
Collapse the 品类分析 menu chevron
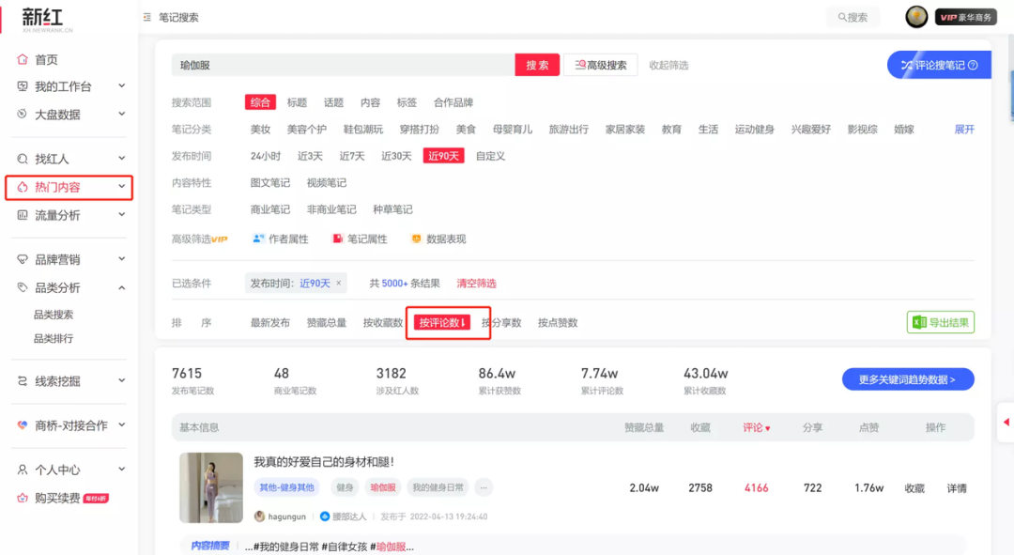tap(121, 287)
